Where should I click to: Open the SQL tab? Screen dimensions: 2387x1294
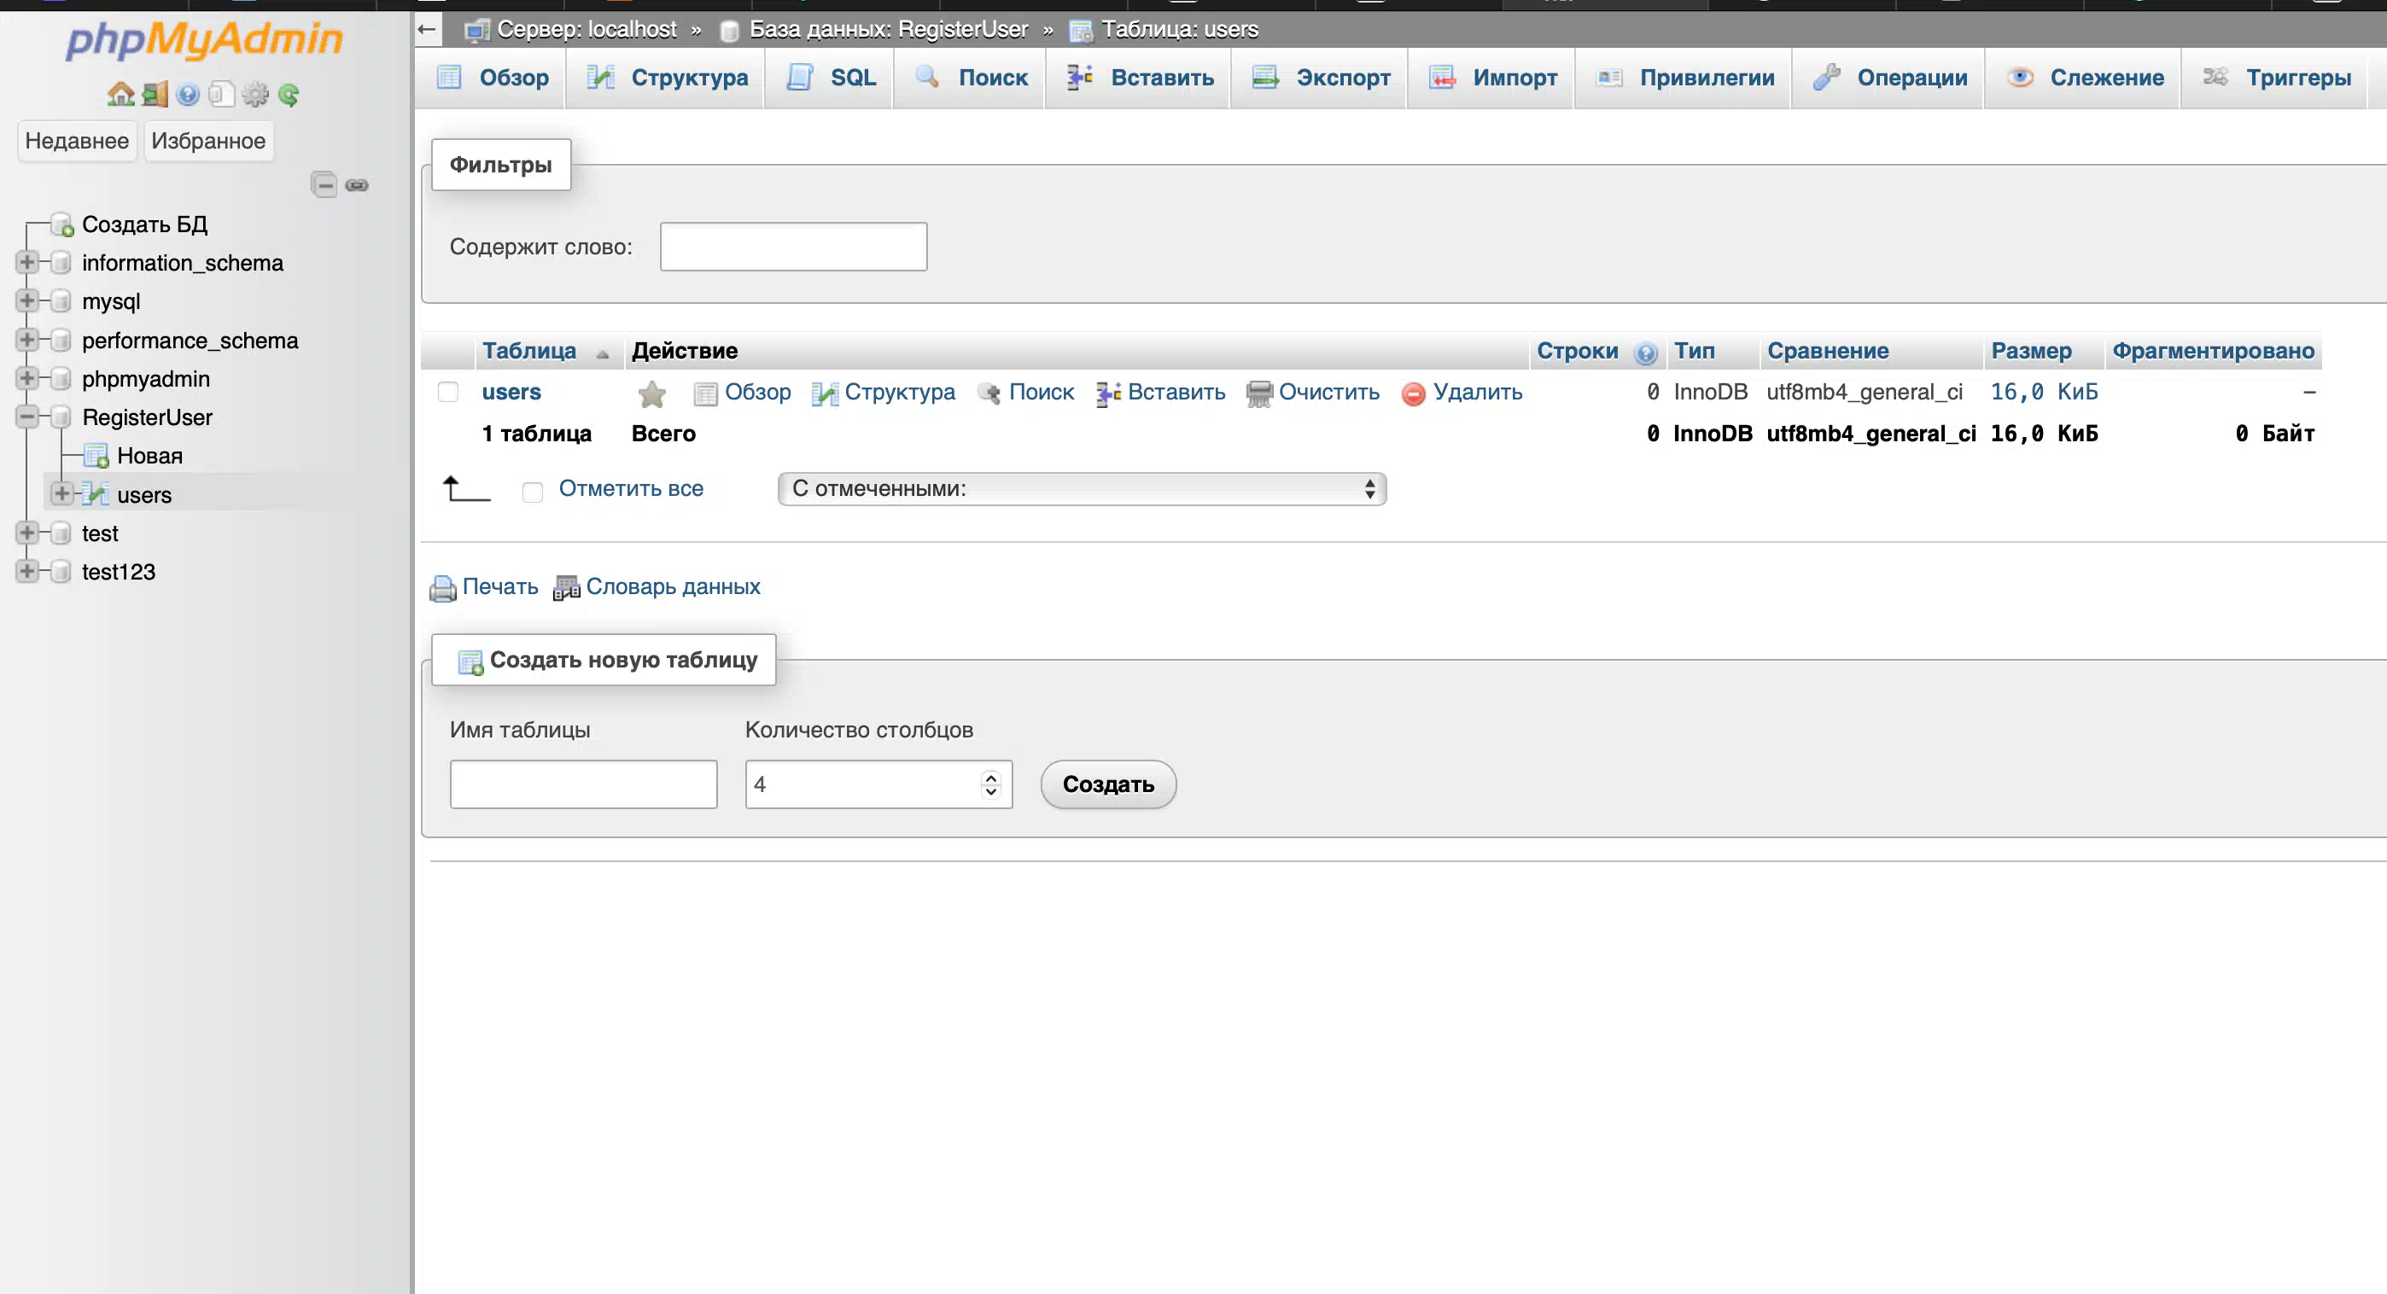(831, 78)
